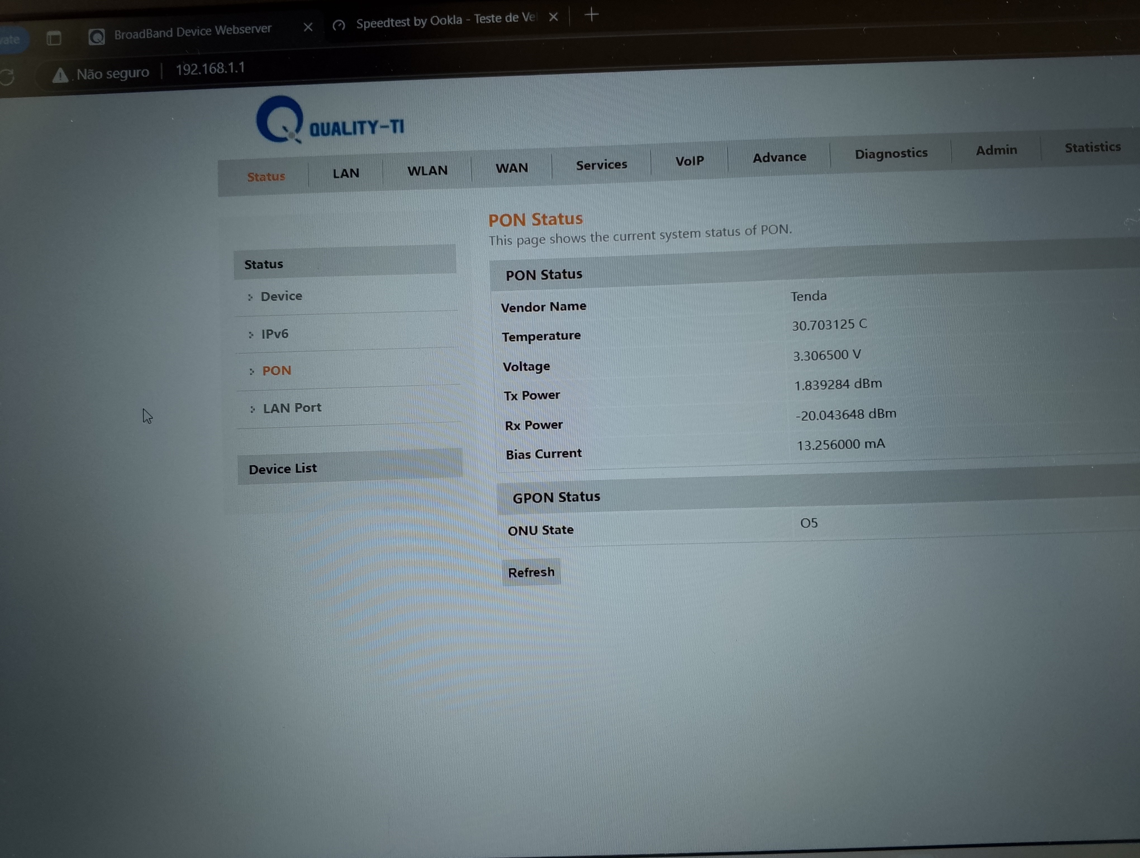1140x858 pixels.
Task: Click the Quality-TI logo
Action: pyautogui.click(x=330, y=121)
